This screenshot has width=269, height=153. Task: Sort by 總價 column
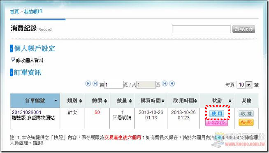(x=105, y=101)
